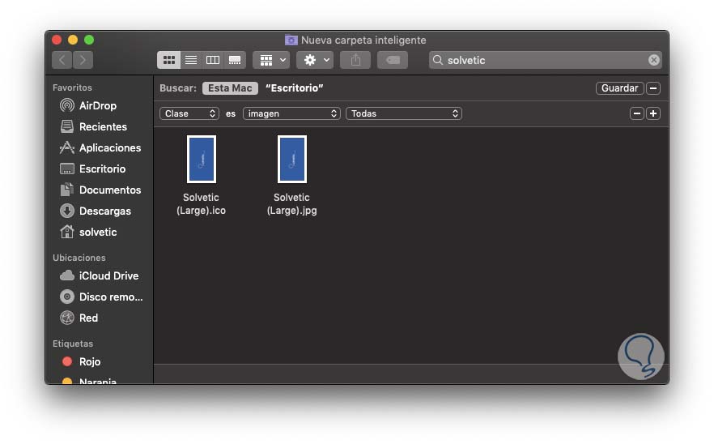Click the AirDrop sidebar icon
This screenshot has width=714, height=444.
click(67, 106)
